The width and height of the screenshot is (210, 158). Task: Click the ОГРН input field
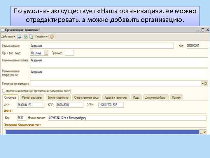tap(111, 105)
